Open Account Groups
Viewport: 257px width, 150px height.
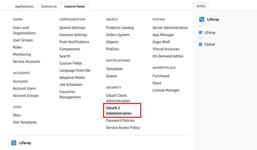coord(26,96)
